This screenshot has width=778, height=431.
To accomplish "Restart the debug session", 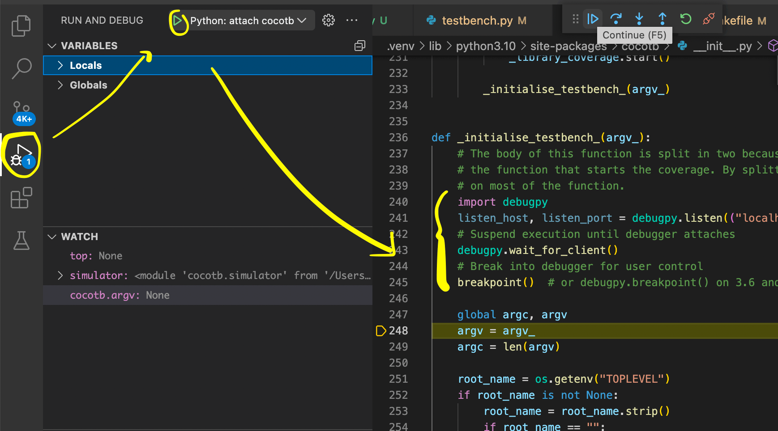I will click(686, 19).
